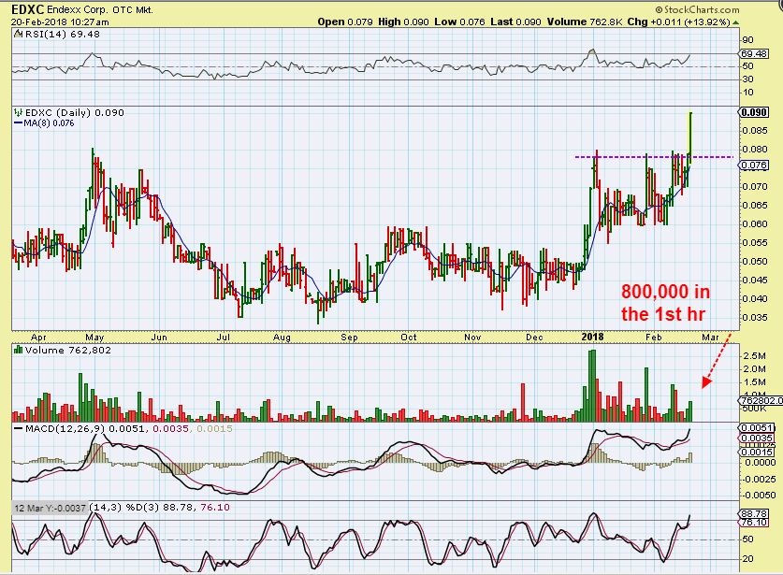Screen dimensions: 783x575
Task: Click the black MACD line legend marker
Action: [19, 427]
